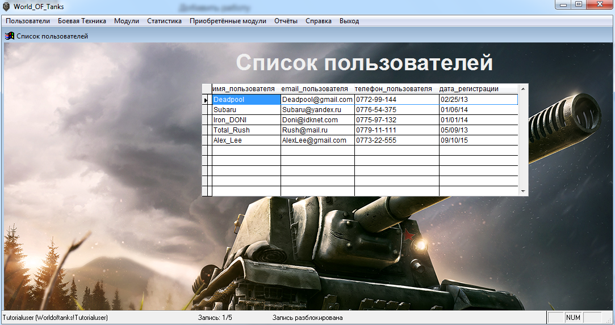Click registration date 05/09/13
Image resolution: width=615 pixels, height=325 pixels.
click(479, 130)
